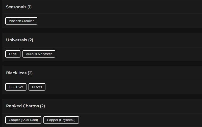
Task: Click the (1) count beside Seasonals
Action: (30, 7)
